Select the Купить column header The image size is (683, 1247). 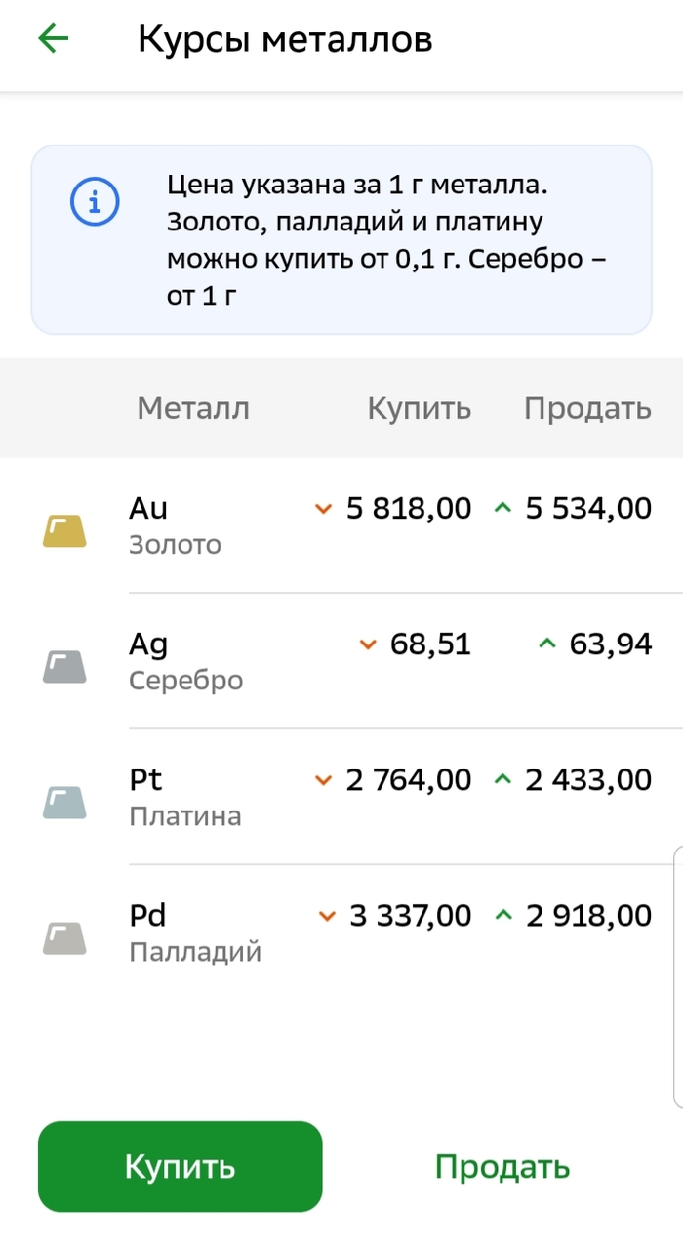(x=419, y=408)
